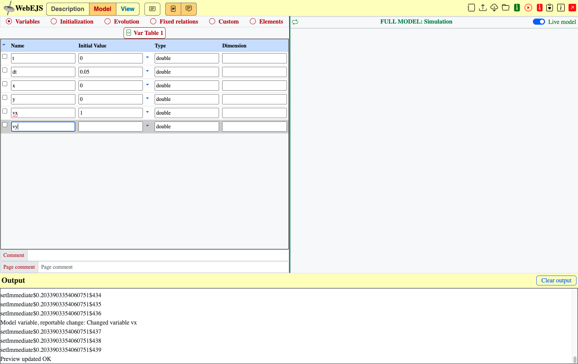This screenshot has width=578, height=364.
Task: Open the dropdown arrow in row t
Action: click(x=147, y=58)
